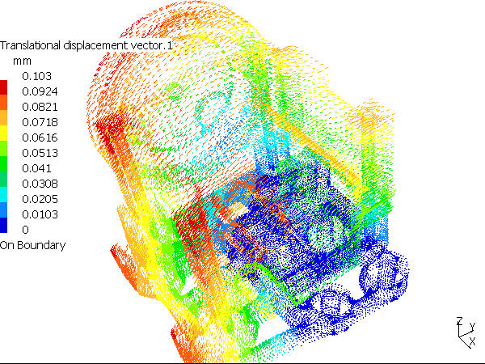
Task: Click the orange-red 0.0924 legend color band
Action: [x=3, y=102]
